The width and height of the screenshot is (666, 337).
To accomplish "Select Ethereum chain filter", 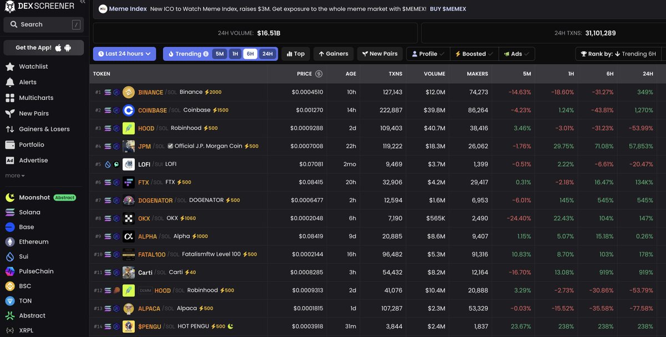I will point(33,242).
